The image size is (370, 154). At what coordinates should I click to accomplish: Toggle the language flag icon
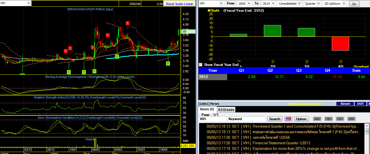pos(288,119)
